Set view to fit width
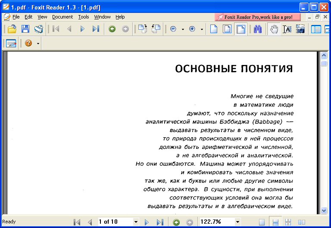This screenshot has width=331, height=228. (x=240, y=29)
